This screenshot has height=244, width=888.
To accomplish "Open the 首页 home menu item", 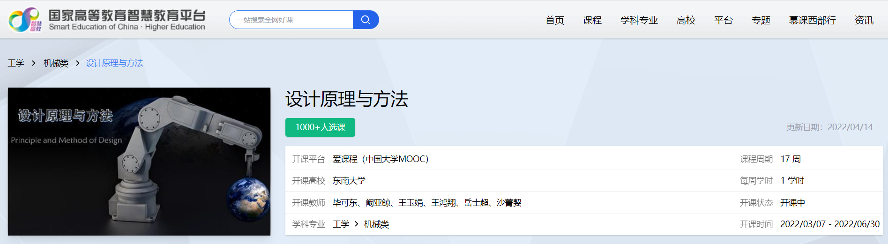I will point(554,20).
